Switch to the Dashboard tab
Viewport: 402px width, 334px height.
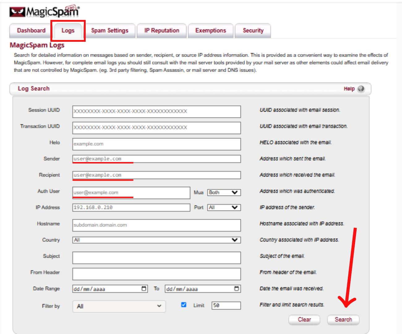click(x=31, y=31)
